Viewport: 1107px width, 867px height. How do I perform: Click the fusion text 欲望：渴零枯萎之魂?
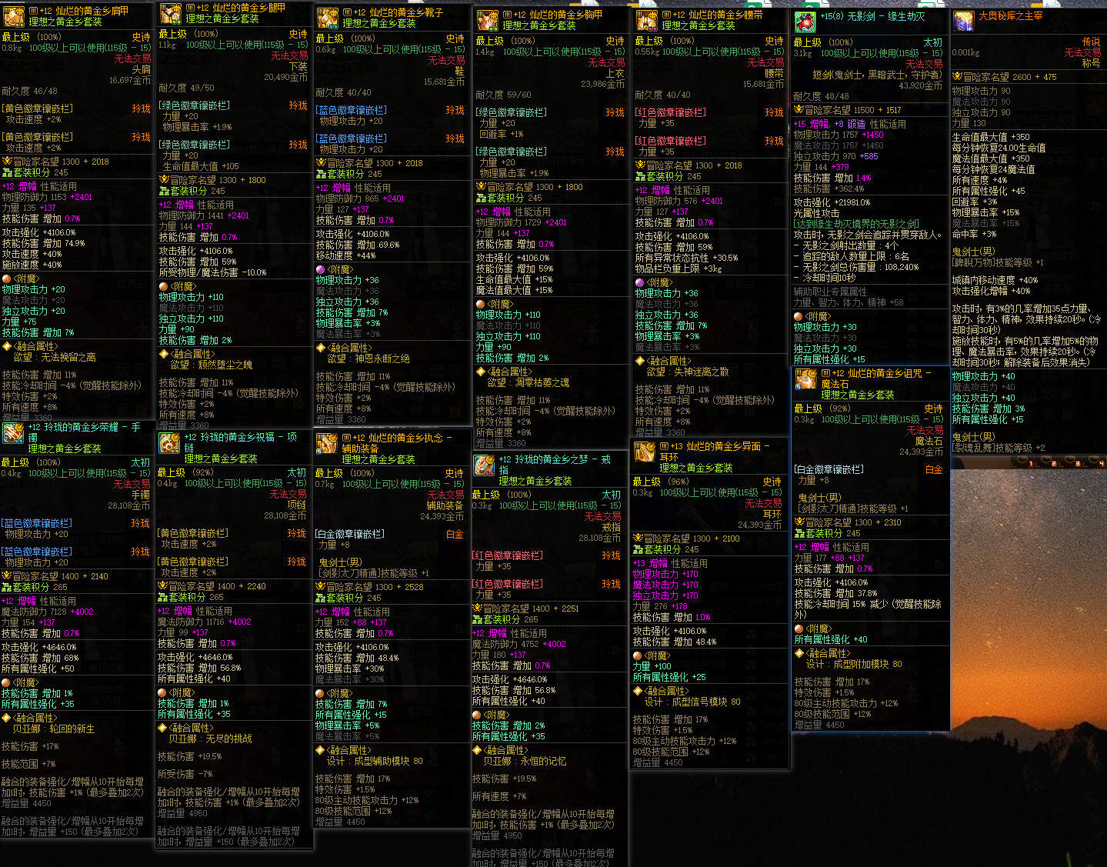tap(528, 382)
